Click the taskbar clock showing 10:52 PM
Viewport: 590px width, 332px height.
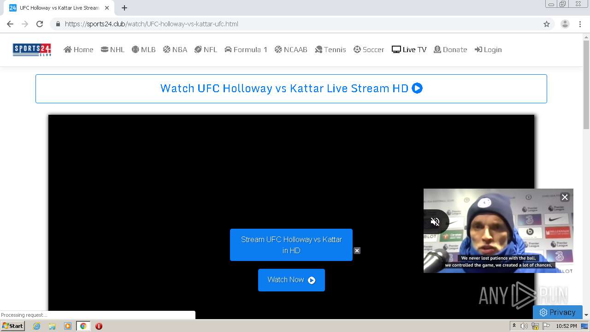tap(566, 326)
